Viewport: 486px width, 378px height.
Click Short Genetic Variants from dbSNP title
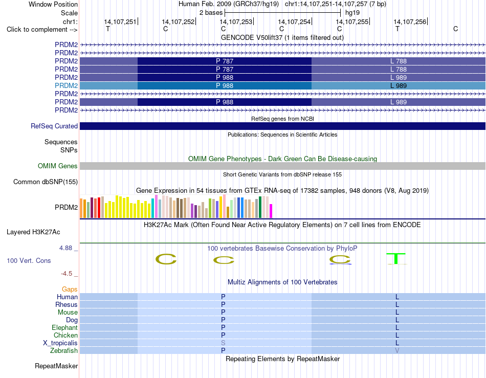coord(282,174)
